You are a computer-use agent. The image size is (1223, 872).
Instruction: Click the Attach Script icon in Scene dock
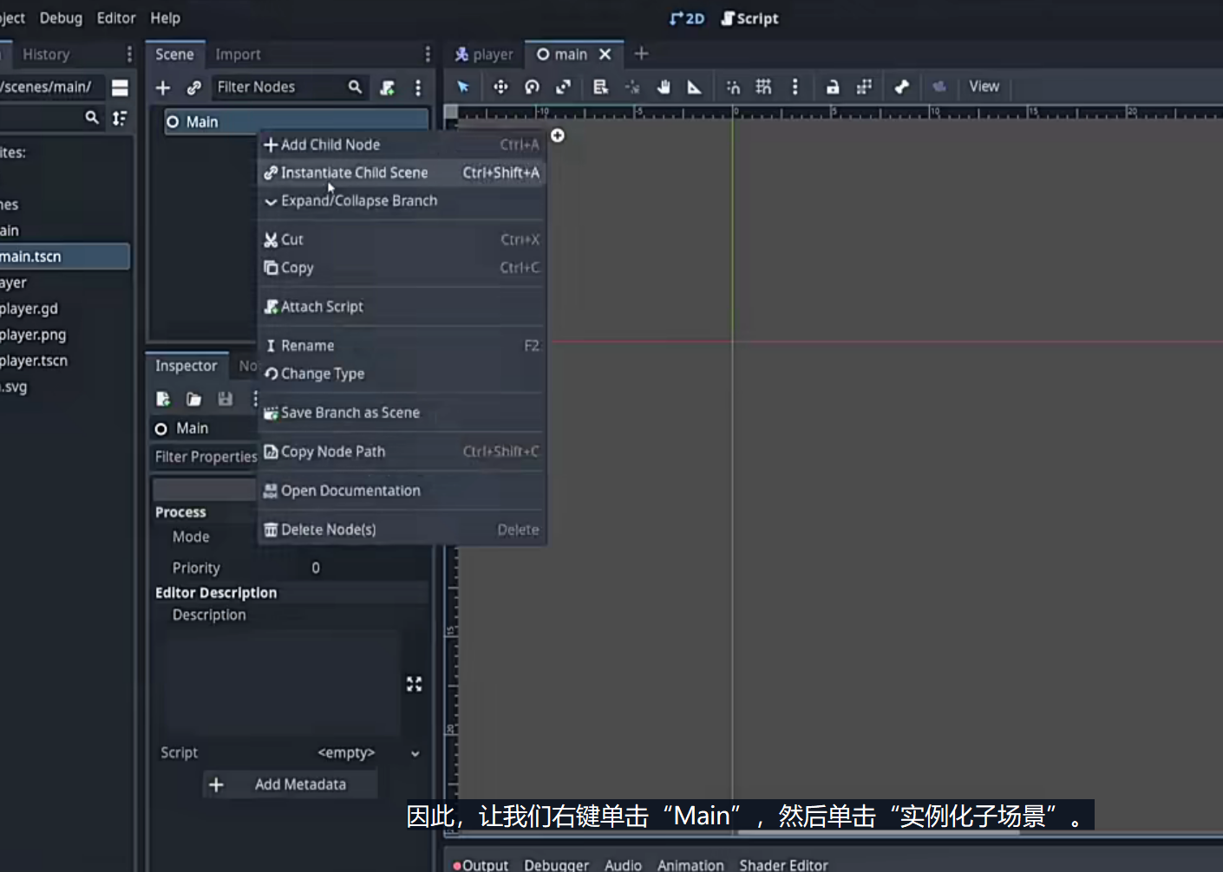tap(388, 88)
